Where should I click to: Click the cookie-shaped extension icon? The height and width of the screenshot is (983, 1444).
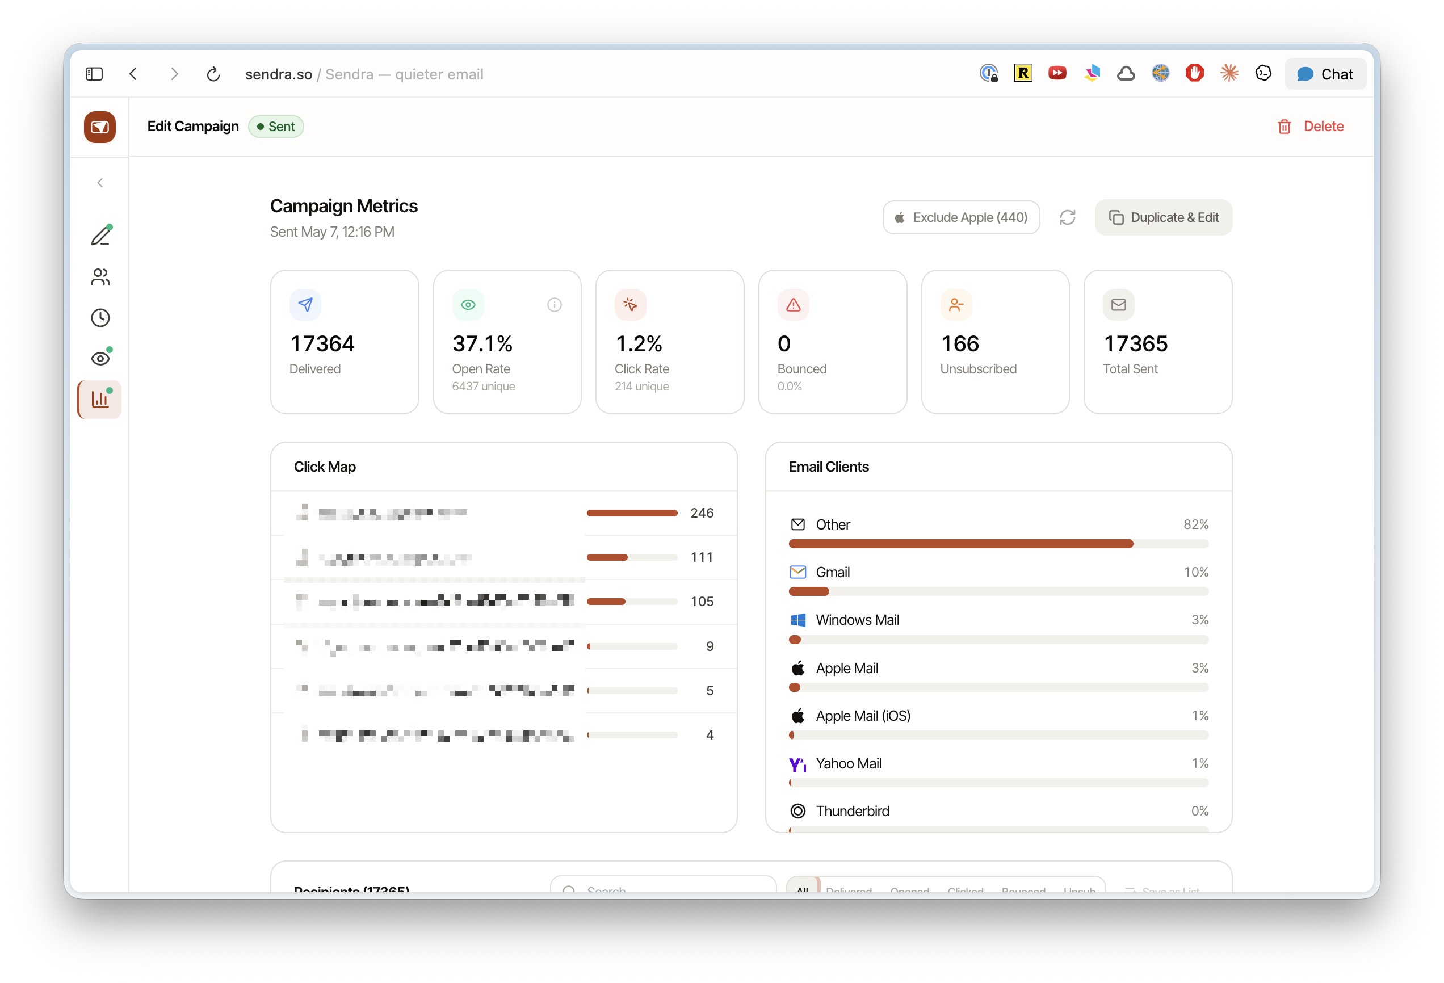click(x=1263, y=73)
